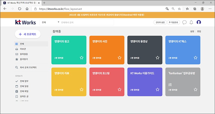Open the 영댕이의 KT웍스 project card
Screen dimensions: 215x114
click(x=183, y=50)
